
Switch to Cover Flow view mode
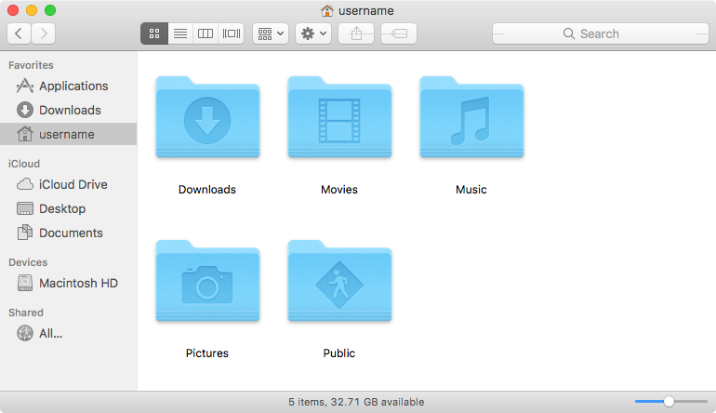click(x=232, y=33)
